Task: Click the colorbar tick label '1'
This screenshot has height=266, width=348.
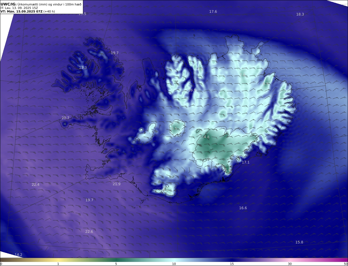Action: point(58,264)
